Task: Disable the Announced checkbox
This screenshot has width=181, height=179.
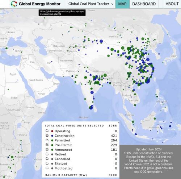Action: [x=47, y=149]
